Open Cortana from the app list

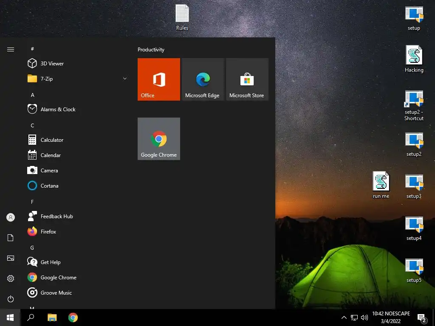(77, 186)
